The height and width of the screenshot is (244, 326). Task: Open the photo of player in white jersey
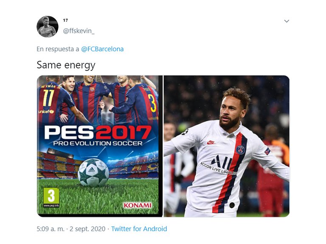(227, 146)
